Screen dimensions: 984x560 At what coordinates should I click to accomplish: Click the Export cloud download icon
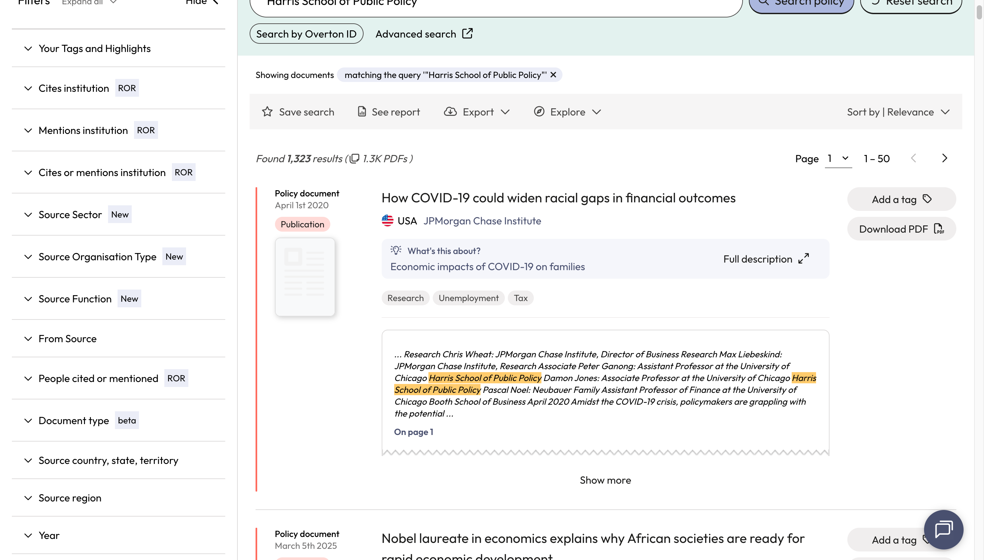point(450,112)
